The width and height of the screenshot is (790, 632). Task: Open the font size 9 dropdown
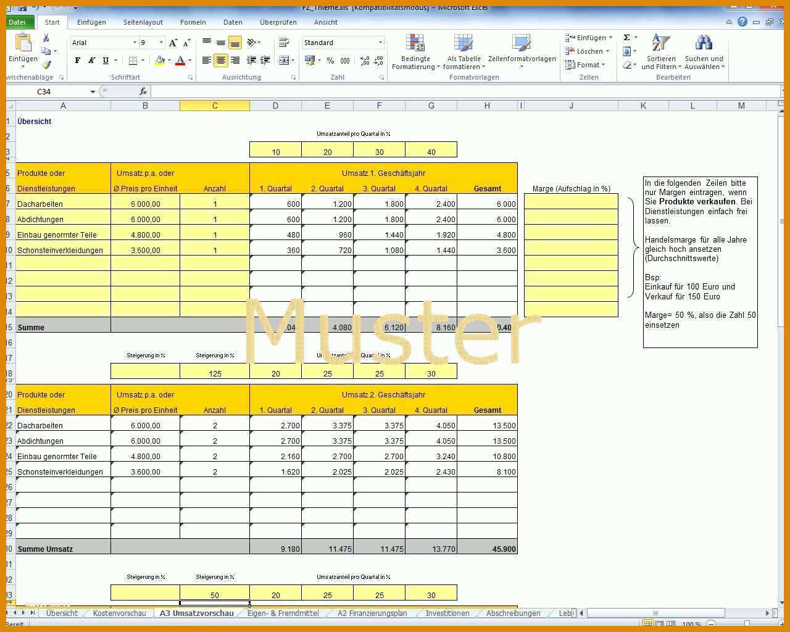[x=162, y=43]
